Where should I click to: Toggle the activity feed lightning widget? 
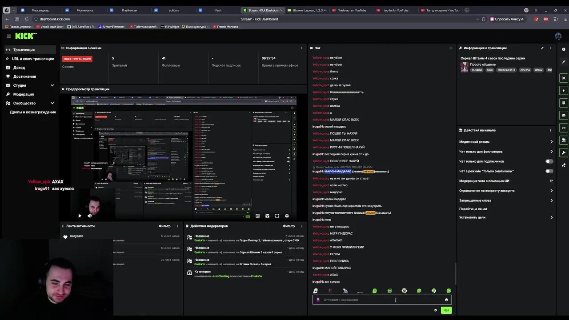point(564,90)
